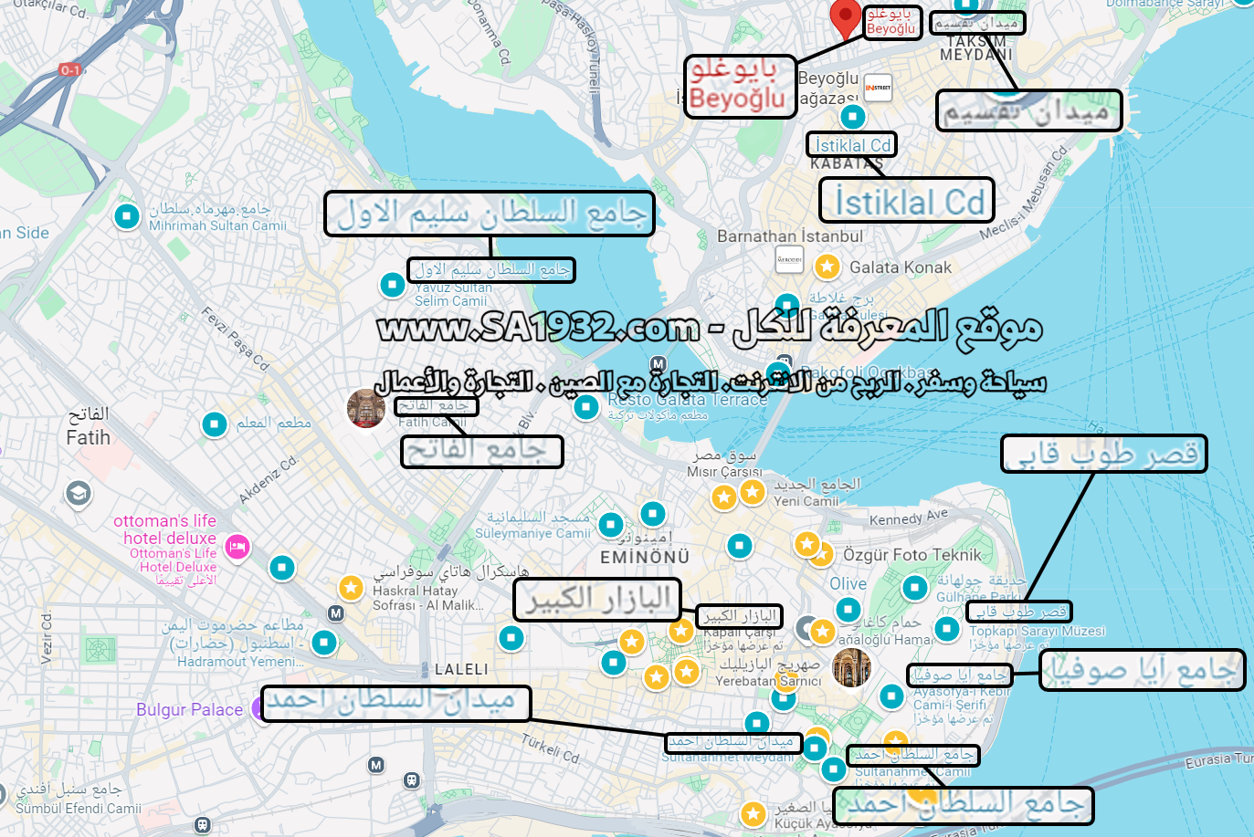The width and height of the screenshot is (1254, 837).
Task: Select the INSTREET Beyoğlu mağazası icon
Action: pos(878,88)
